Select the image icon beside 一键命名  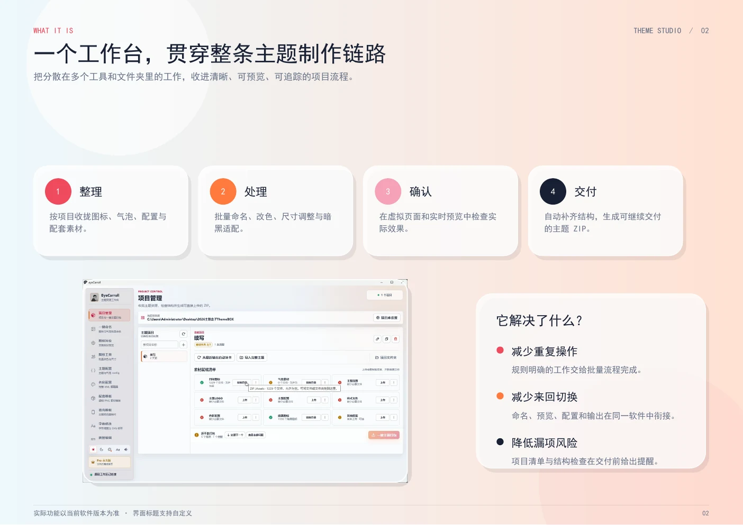tap(93, 329)
